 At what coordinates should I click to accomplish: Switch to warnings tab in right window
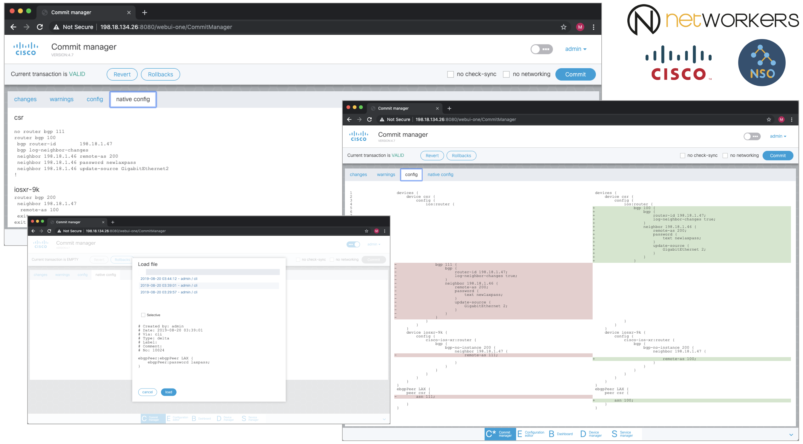[386, 175]
